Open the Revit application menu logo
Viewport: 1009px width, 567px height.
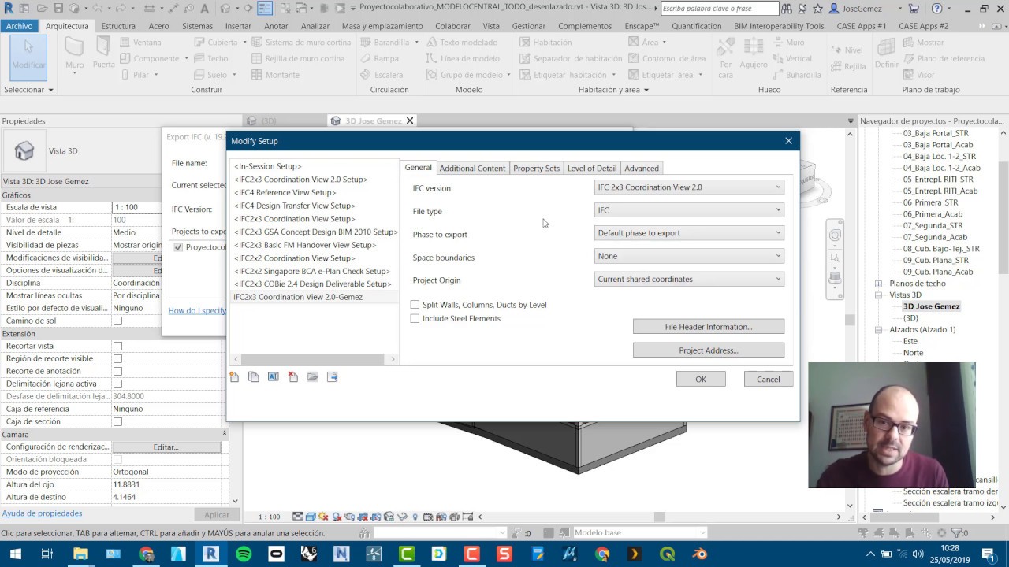[8, 9]
